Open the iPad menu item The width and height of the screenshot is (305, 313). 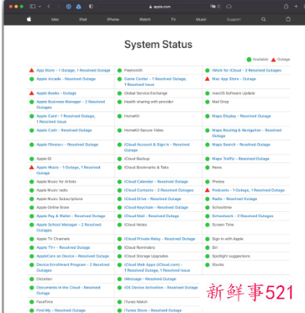click(83, 19)
